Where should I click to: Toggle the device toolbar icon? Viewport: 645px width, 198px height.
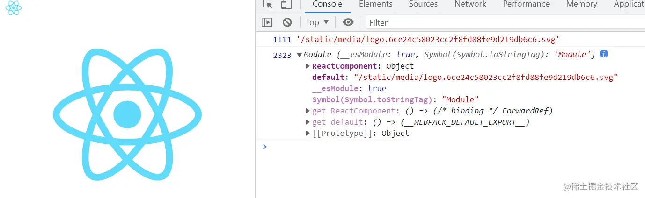coord(286,4)
